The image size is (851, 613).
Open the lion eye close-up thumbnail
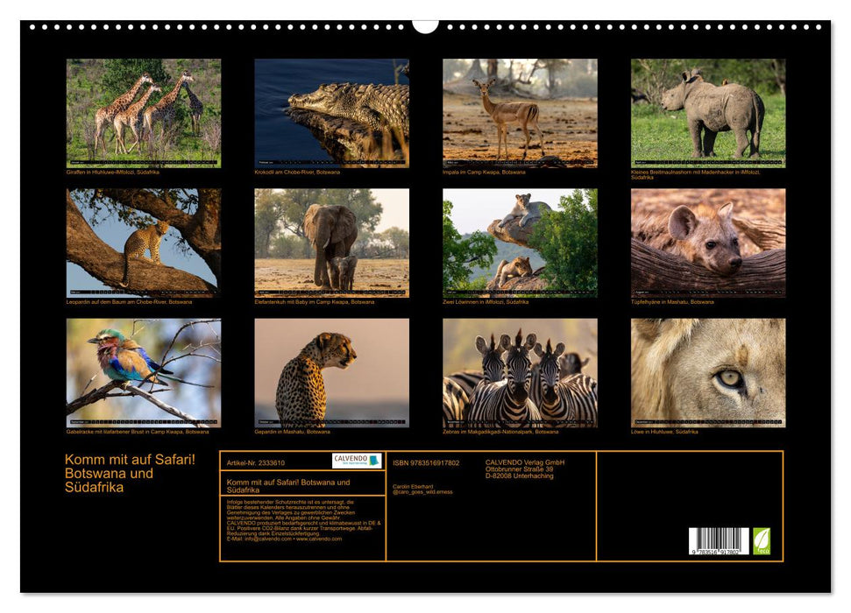pyautogui.click(x=708, y=373)
